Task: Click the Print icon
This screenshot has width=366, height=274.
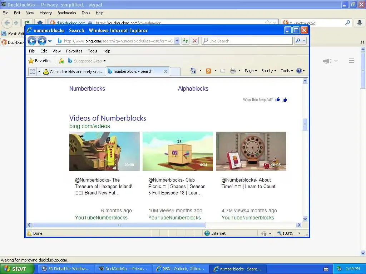Action: 232,71
